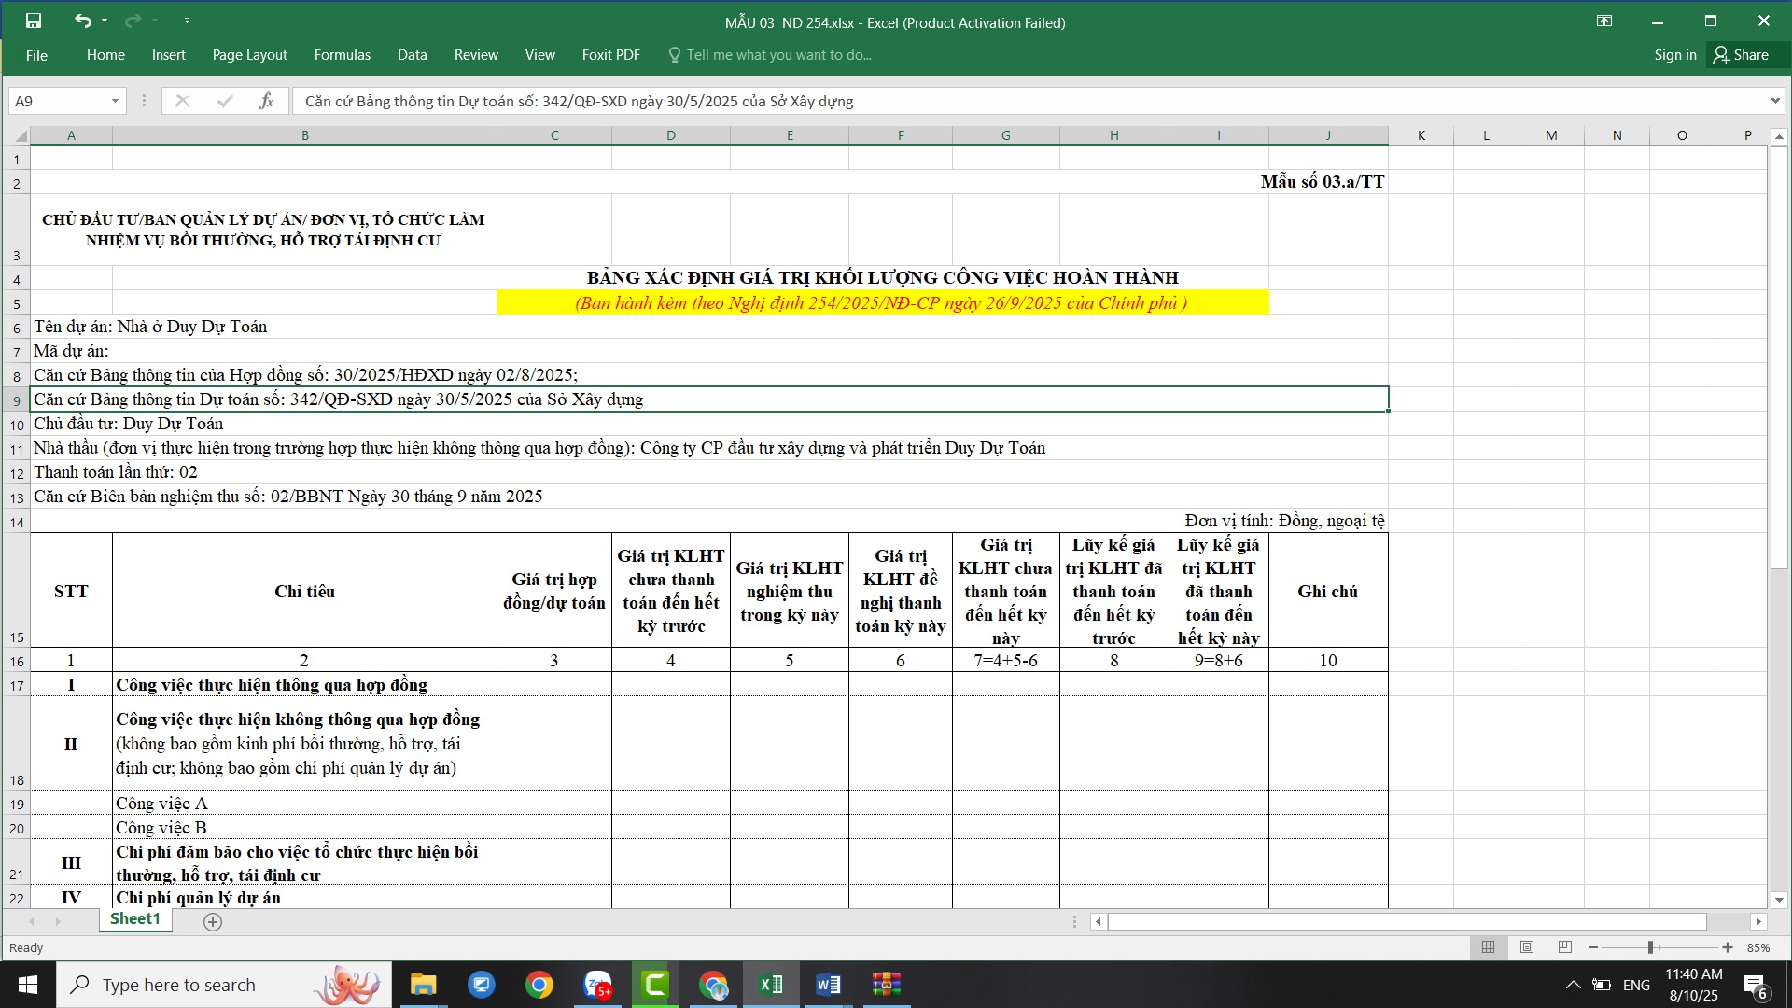Image resolution: width=1792 pixels, height=1008 pixels.
Task: Open Customize Quick Access Toolbar dropdown
Action: coord(187,21)
